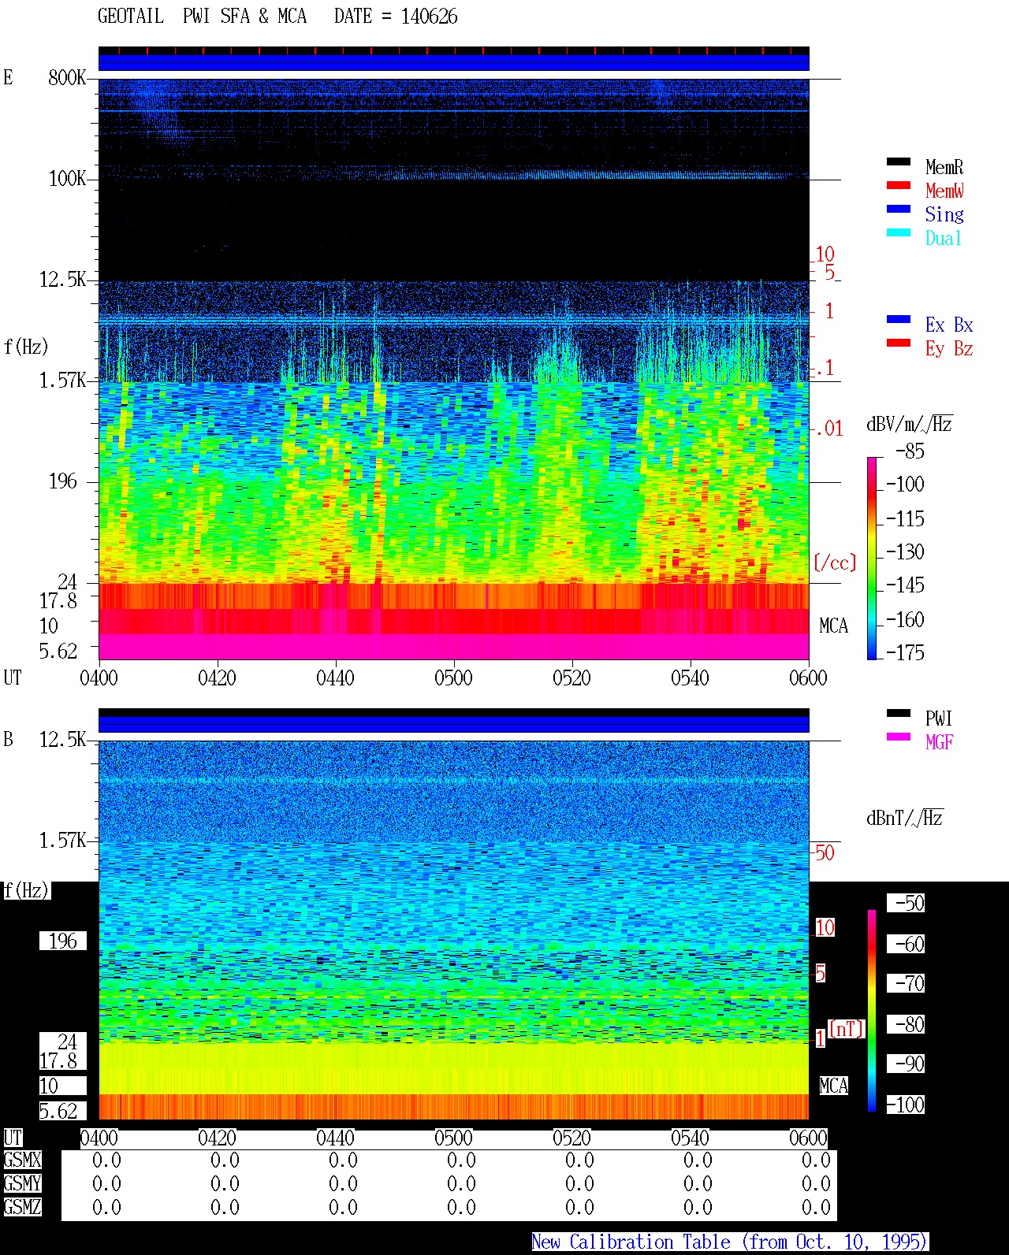Click the red Ey Bz legend swatch

tap(899, 343)
